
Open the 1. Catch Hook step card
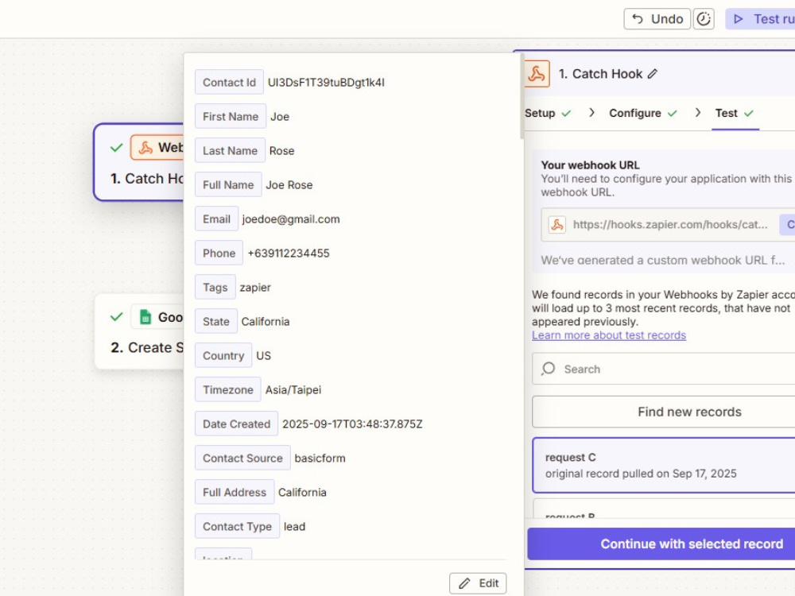139,162
